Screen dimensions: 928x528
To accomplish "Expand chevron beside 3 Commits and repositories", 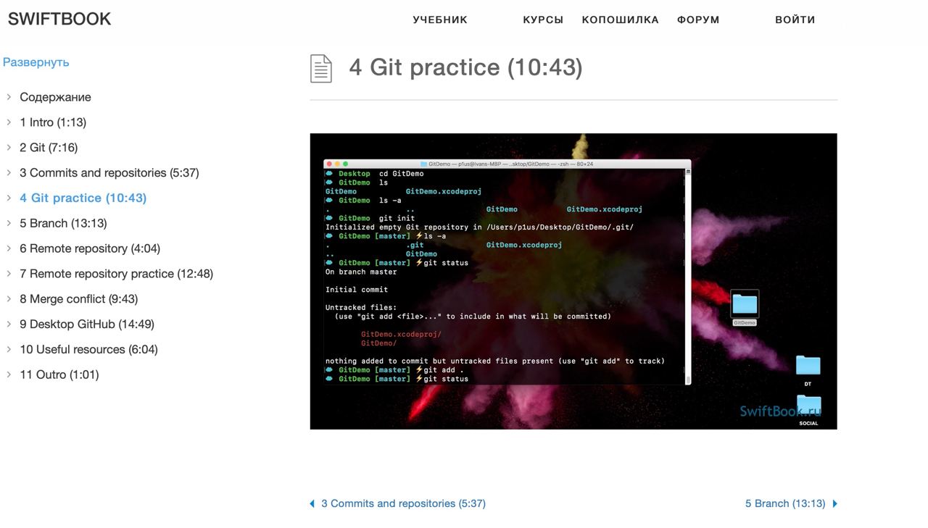I will 9,172.
